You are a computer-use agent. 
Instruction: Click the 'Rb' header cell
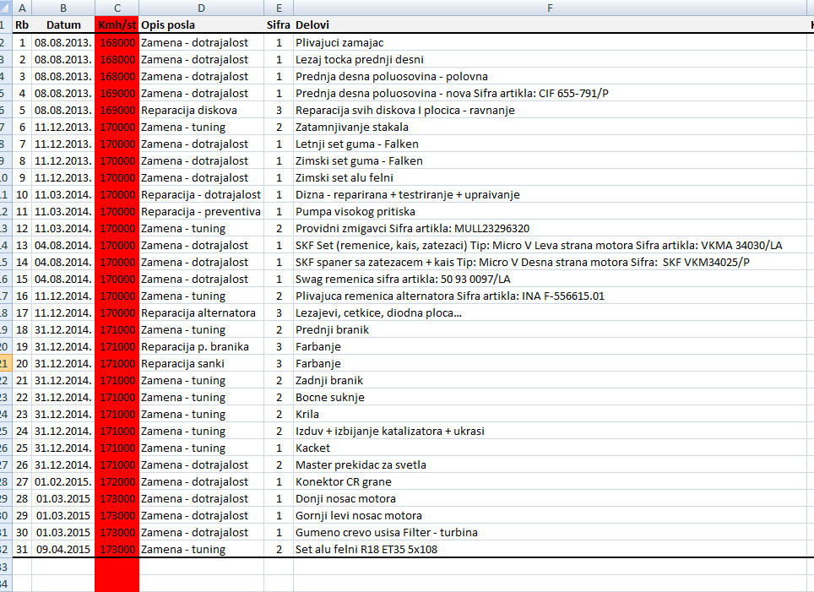(22, 25)
